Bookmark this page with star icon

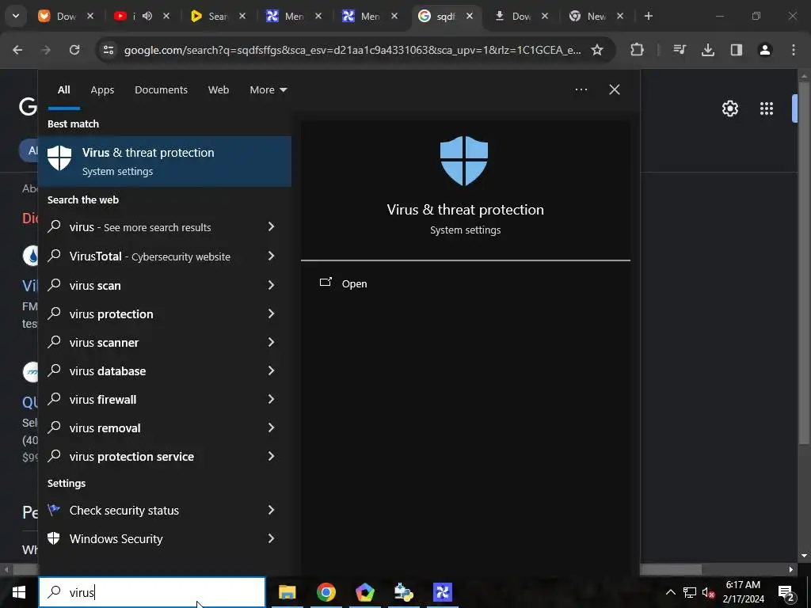(x=597, y=50)
